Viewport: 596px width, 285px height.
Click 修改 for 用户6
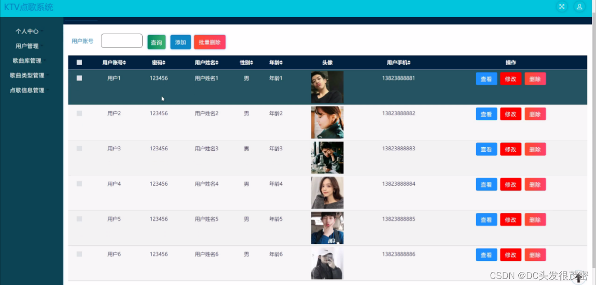coord(510,255)
